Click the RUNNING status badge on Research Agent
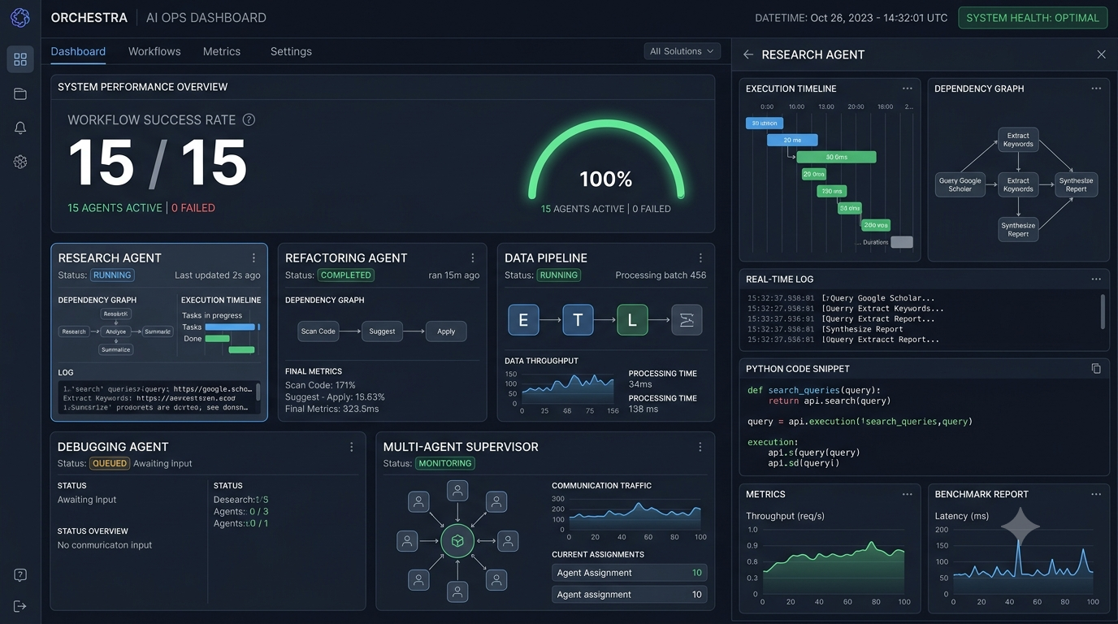Screen dimensions: 1118x624 [112, 275]
